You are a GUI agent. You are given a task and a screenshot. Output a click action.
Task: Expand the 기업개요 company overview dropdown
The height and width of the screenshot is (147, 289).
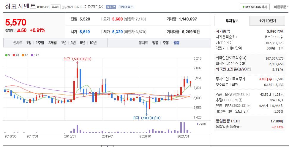(126, 7)
